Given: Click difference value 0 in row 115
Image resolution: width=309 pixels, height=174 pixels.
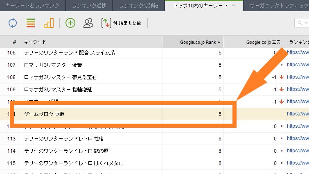Looking at the screenshot, I should point(275,163).
